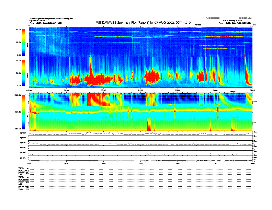Click the RAD2 color scale bar
272x210 pixels.
click(x=23, y=42)
